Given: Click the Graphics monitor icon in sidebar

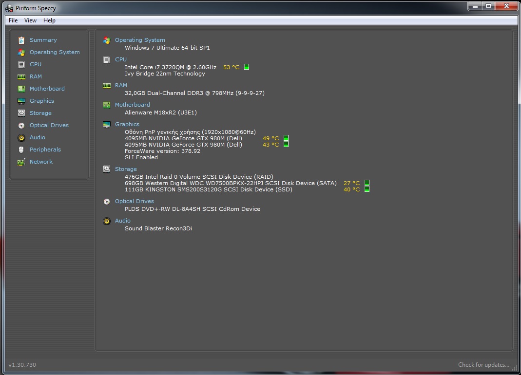Looking at the screenshot, I should point(21,101).
